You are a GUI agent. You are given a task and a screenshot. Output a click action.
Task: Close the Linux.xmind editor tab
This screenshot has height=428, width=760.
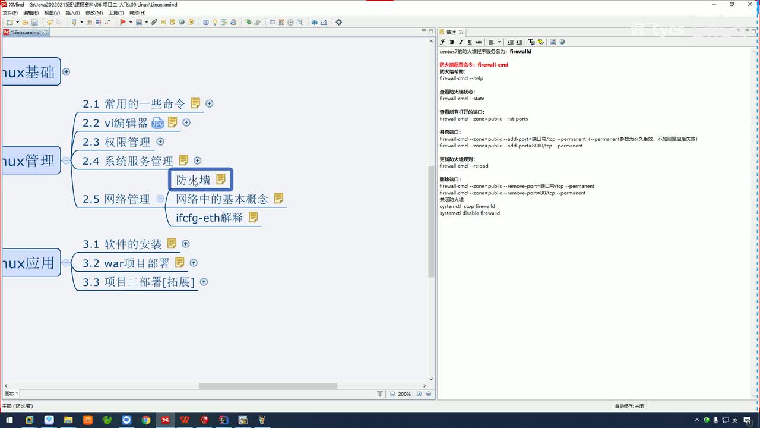coord(45,32)
